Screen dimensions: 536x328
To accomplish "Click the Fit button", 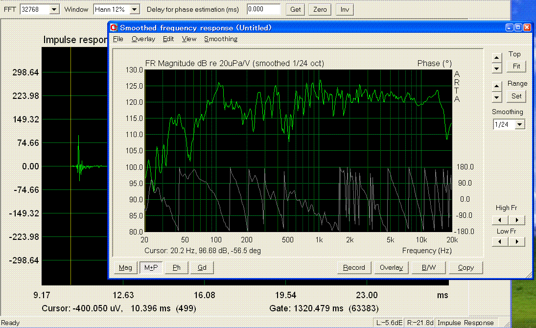I will (516, 67).
